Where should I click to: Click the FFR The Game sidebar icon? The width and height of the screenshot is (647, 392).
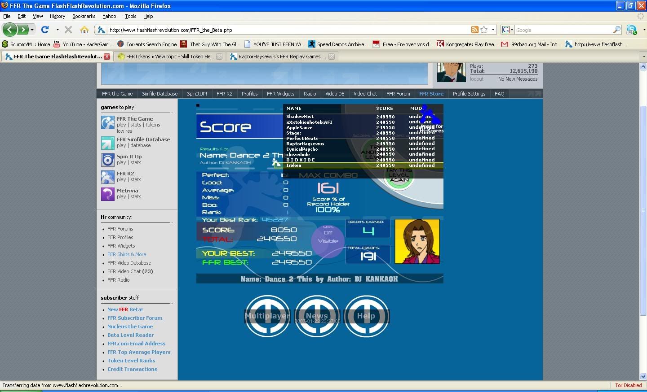click(x=107, y=122)
